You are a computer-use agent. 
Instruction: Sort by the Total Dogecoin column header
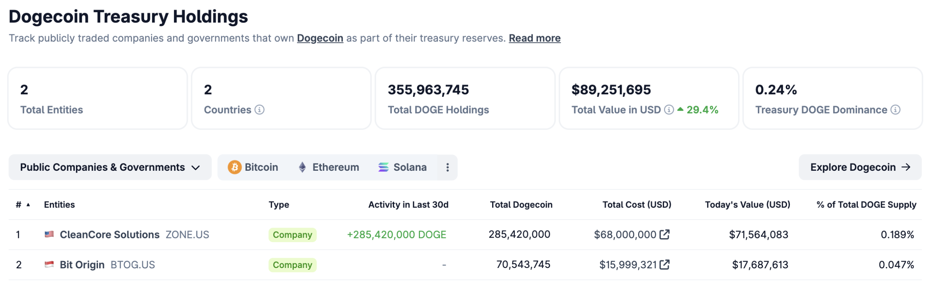point(521,205)
